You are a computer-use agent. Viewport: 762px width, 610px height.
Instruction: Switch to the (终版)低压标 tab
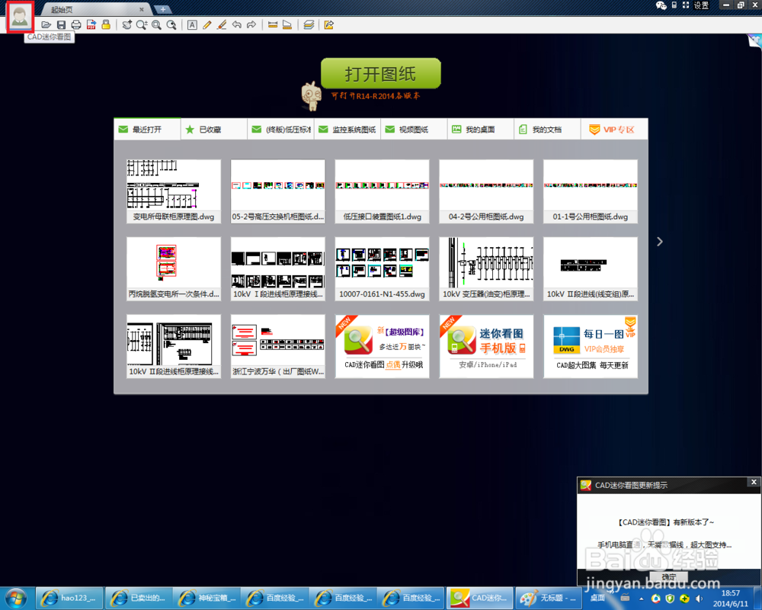[280, 130]
